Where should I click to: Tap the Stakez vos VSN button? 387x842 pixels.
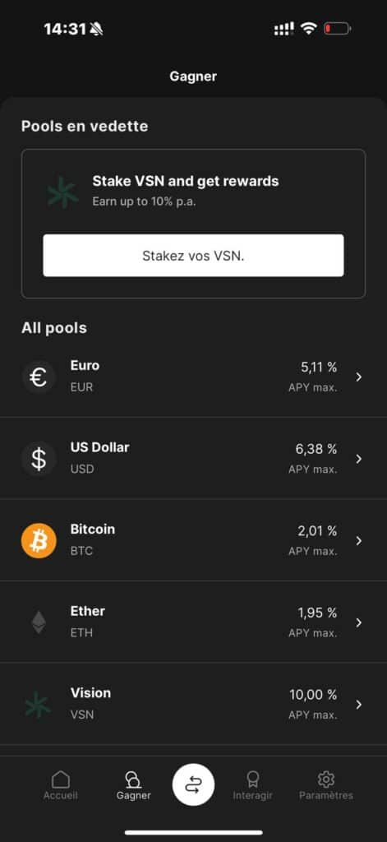click(193, 256)
